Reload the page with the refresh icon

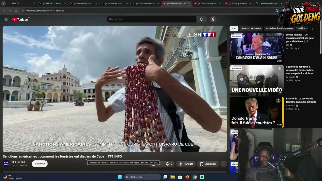pyautogui.click(x=16, y=11)
